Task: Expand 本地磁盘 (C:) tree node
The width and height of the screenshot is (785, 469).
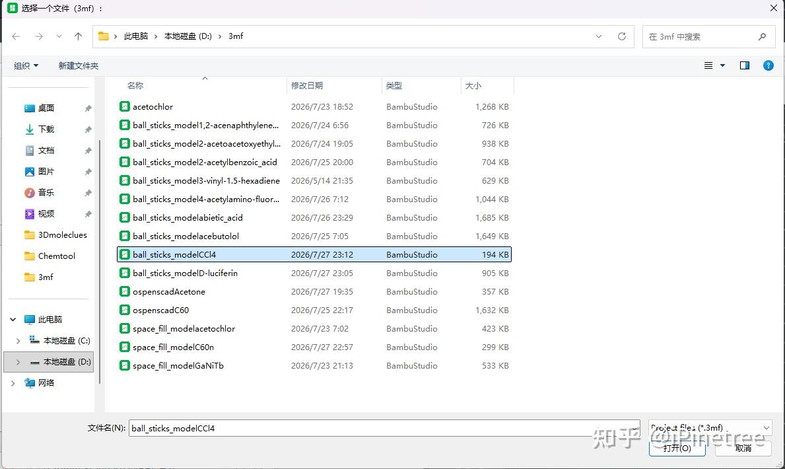Action: click(18, 341)
